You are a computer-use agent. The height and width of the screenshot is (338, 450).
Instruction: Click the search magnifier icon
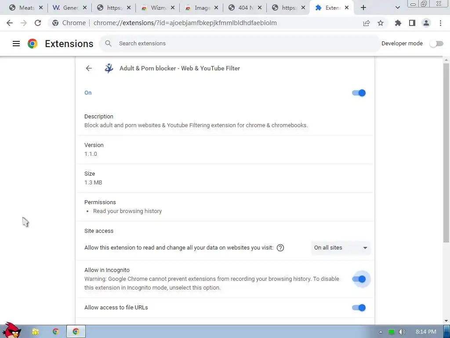tap(108, 44)
